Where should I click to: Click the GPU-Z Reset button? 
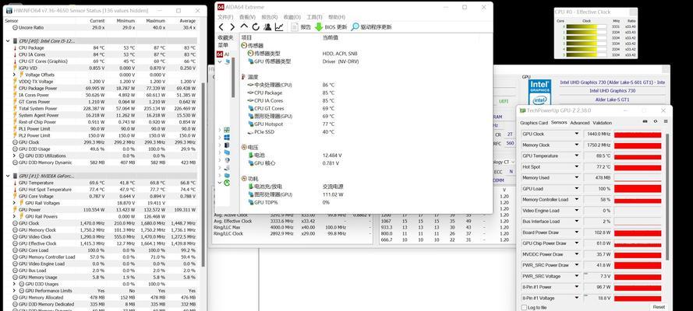pos(659,307)
